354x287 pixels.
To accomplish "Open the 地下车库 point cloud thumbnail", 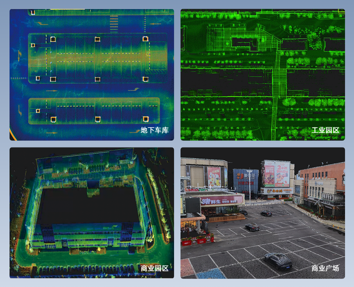I will click(x=92, y=74).
